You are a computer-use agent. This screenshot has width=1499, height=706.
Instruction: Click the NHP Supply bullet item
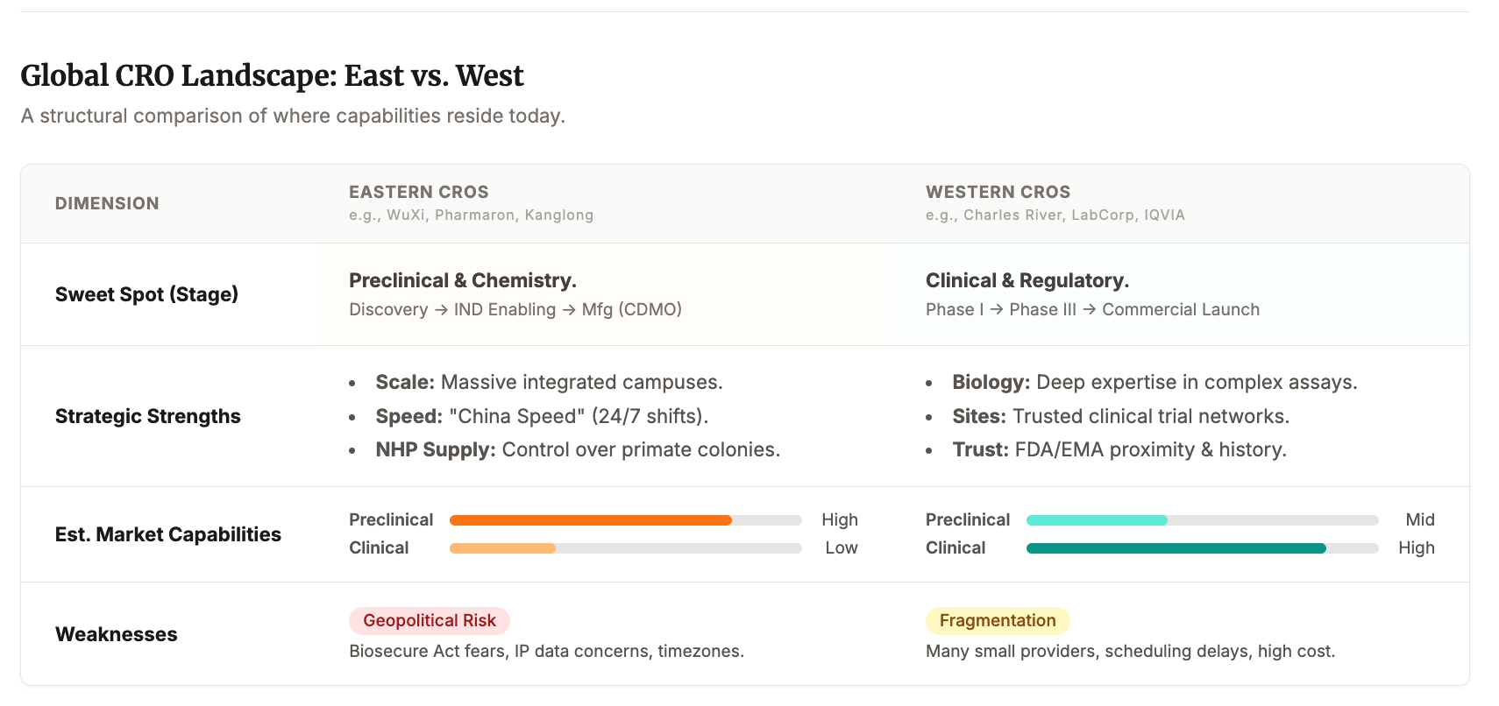coord(577,449)
